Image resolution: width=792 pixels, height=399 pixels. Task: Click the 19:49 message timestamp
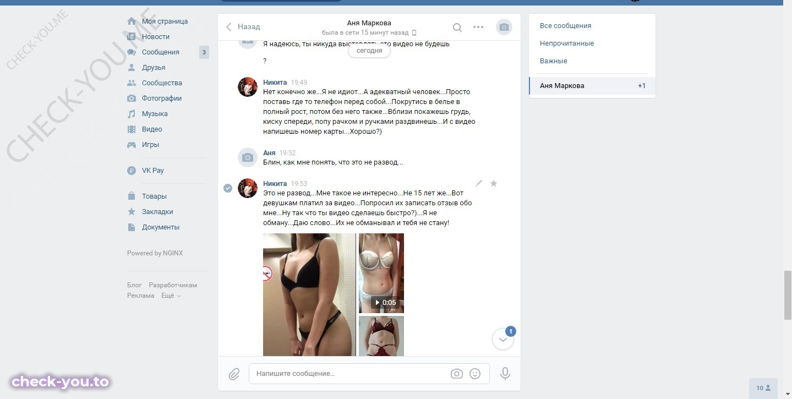click(299, 83)
